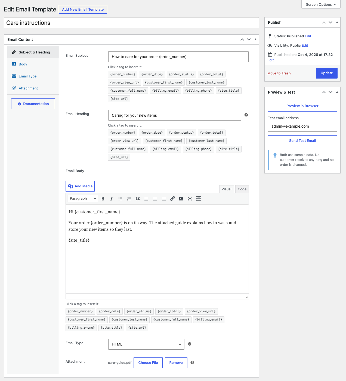The height and width of the screenshot is (381, 346).
Task: Toggle the toolbar kitchen sink
Action: point(199,199)
